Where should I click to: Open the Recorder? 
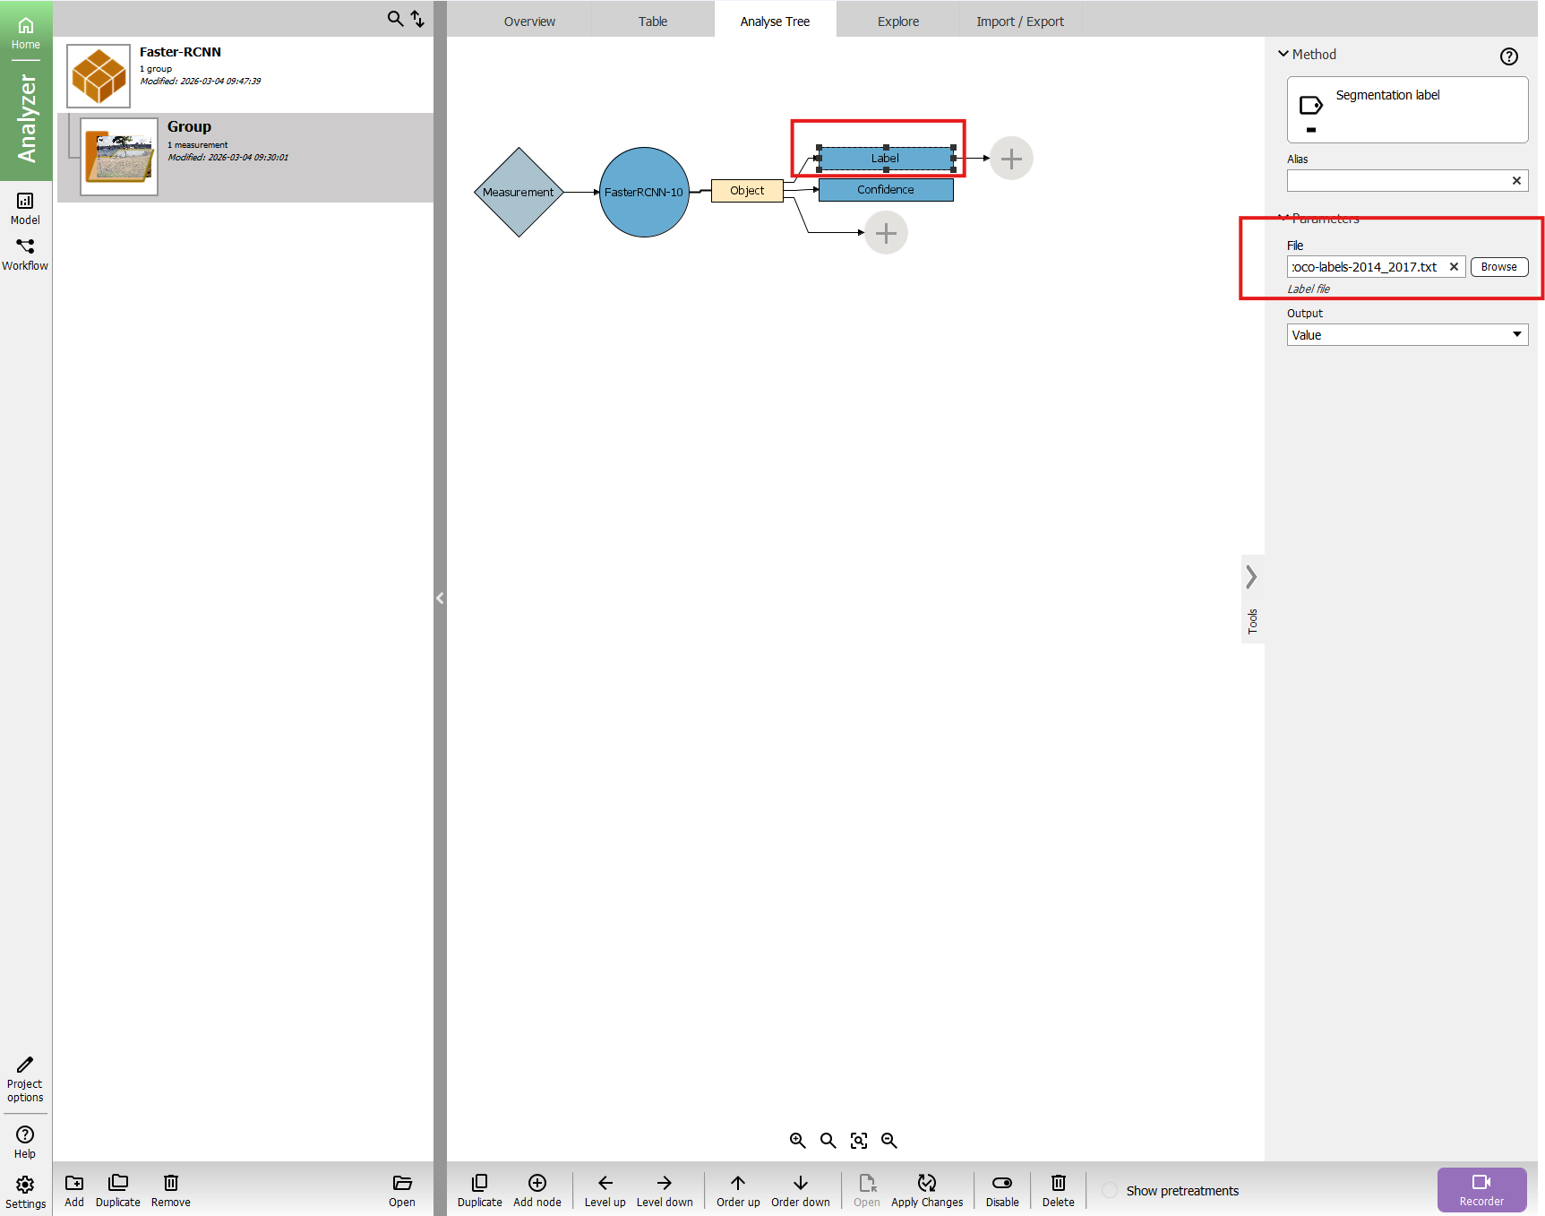[x=1481, y=1190]
